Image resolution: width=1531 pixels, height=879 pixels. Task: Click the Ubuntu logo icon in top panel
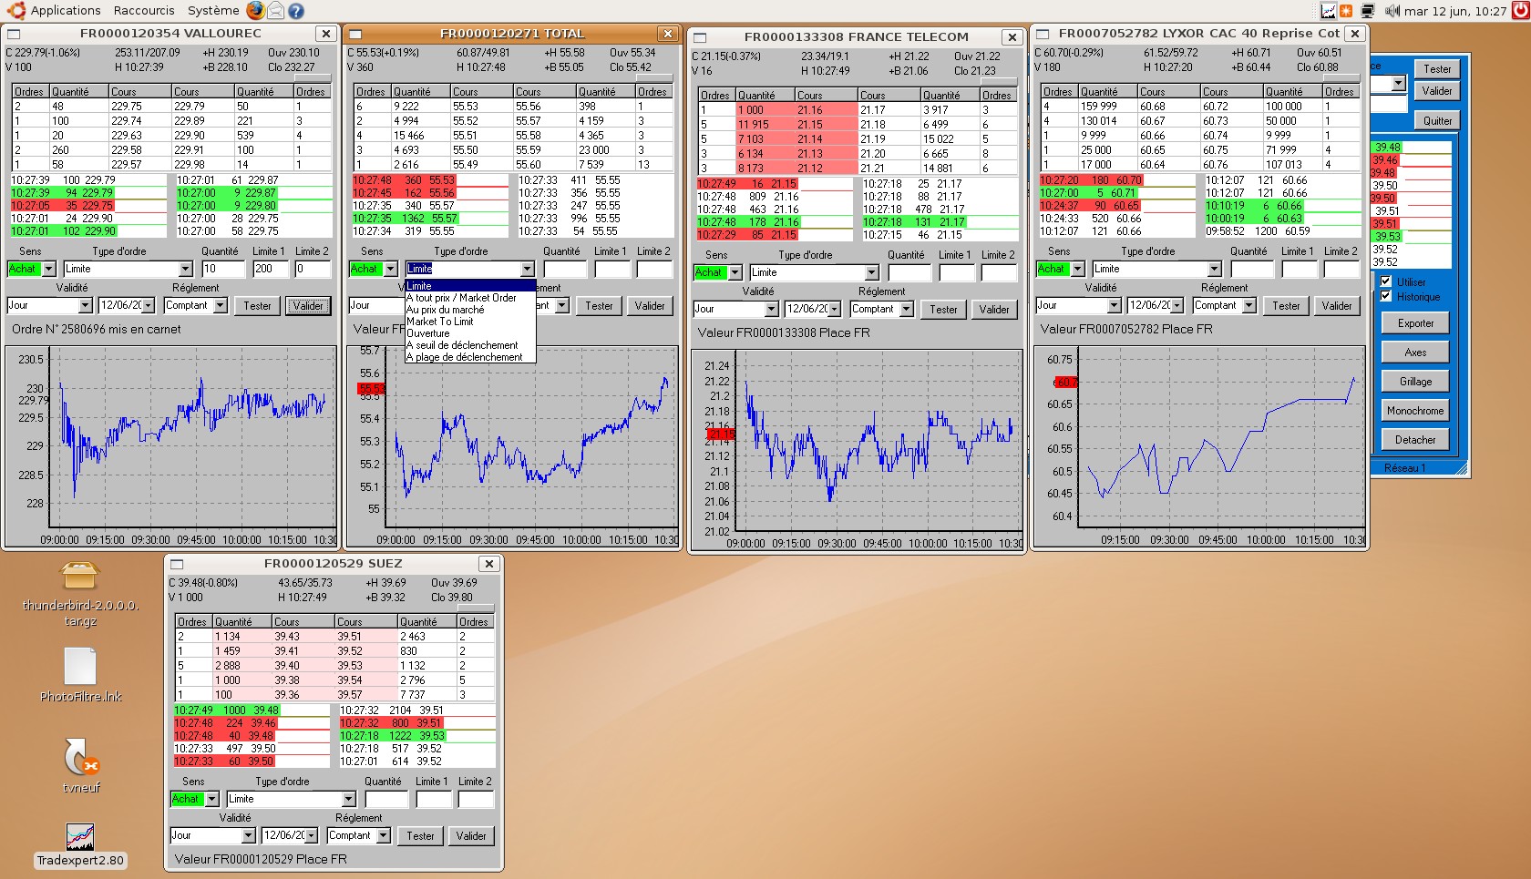(15, 11)
